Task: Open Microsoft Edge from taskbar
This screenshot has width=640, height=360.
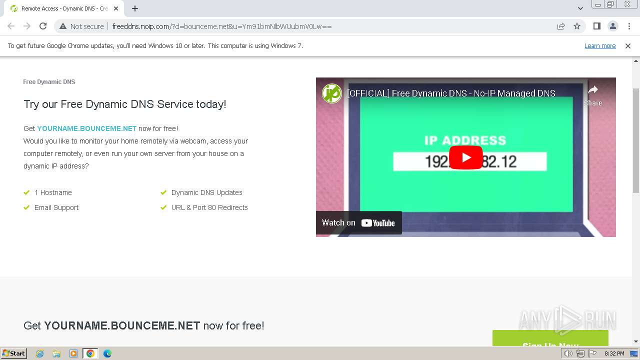Action: pyautogui.click(x=107, y=353)
